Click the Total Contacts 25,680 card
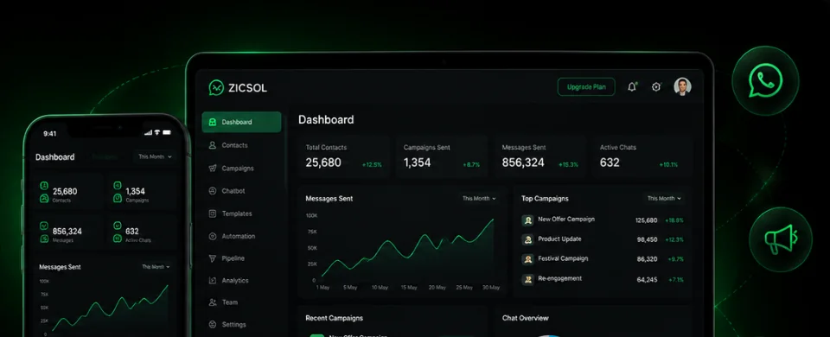Viewport: 830px width, 337px height. (343, 156)
